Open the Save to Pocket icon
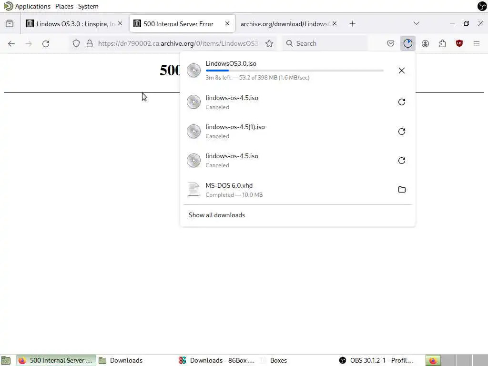Image resolution: width=488 pixels, height=366 pixels. tap(391, 43)
